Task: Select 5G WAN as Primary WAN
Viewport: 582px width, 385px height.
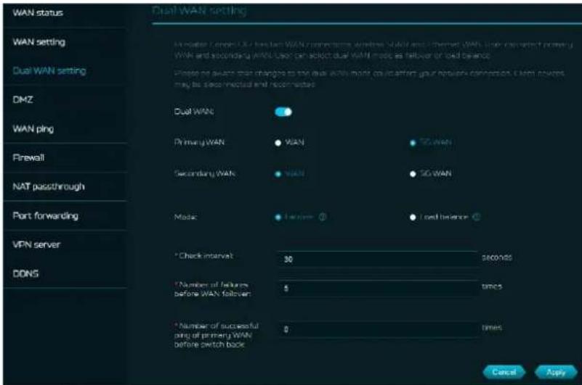Action: coord(413,143)
